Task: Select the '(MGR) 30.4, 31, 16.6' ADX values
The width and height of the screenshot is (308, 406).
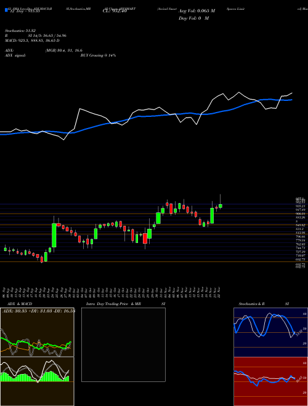Action: pos(63,50)
